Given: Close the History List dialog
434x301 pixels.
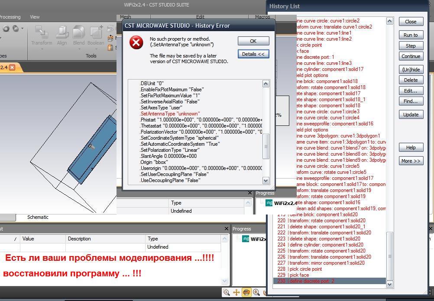Looking at the screenshot, I should click(411, 22).
